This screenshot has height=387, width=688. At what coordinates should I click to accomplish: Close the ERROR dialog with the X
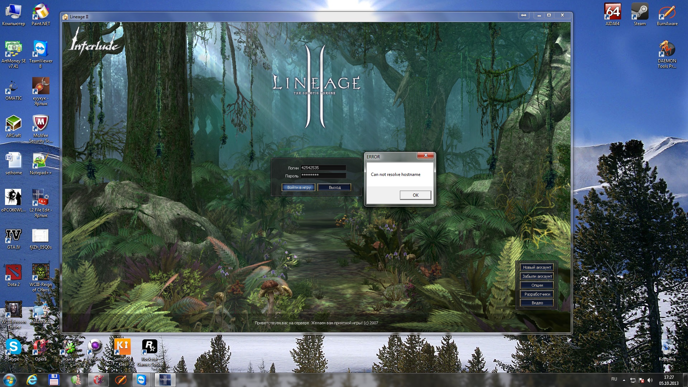click(x=426, y=155)
